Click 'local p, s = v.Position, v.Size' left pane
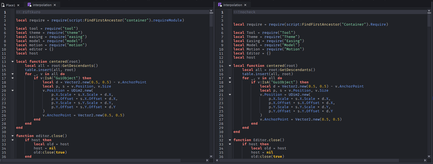 tap(77, 86)
